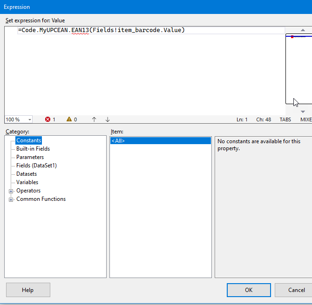Select the Operators category label
This screenshot has width=312, height=305.
point(28,190)
